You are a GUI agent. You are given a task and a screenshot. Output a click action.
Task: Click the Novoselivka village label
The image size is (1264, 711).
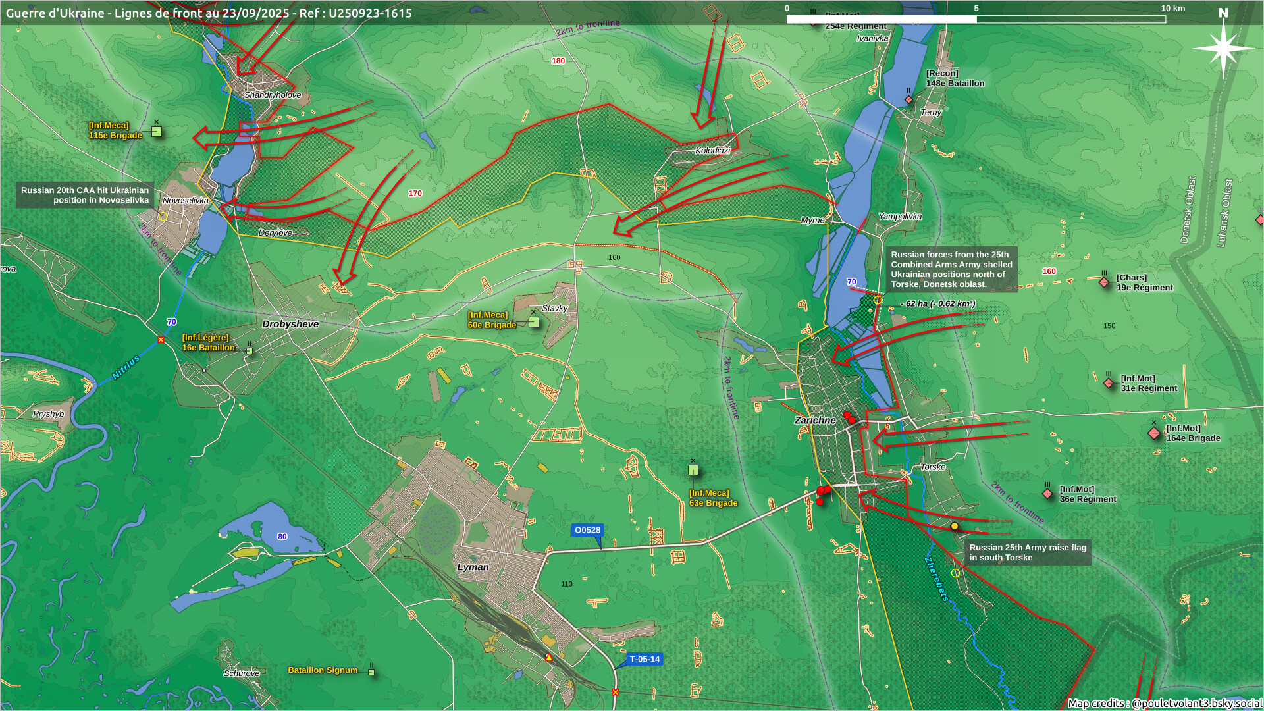[186, 200]
